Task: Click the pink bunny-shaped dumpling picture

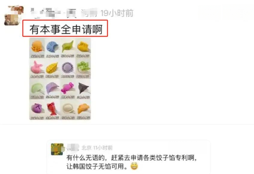Action: tap(37, 69)
